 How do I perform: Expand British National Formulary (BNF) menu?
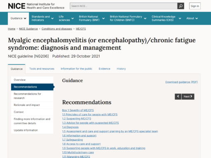click(x=91, y=18)
